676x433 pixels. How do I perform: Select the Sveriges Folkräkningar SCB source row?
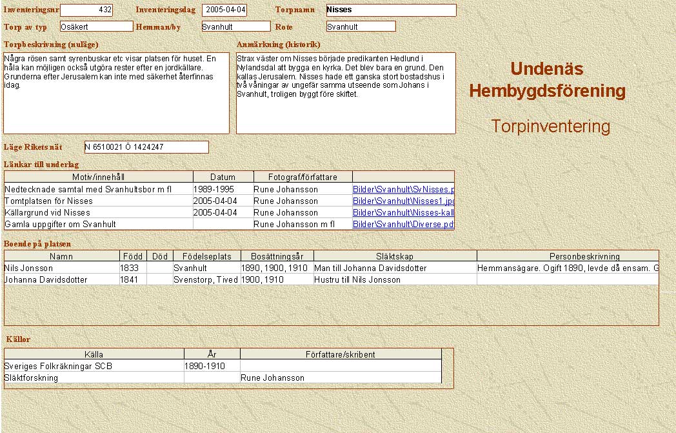coord(94,366)
